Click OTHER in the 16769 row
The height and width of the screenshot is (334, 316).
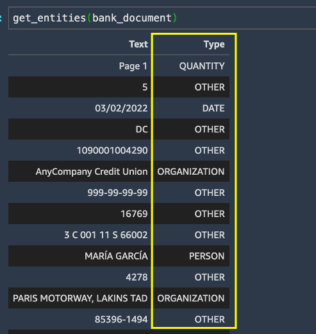pyautogui.click(x=210, y=214)
